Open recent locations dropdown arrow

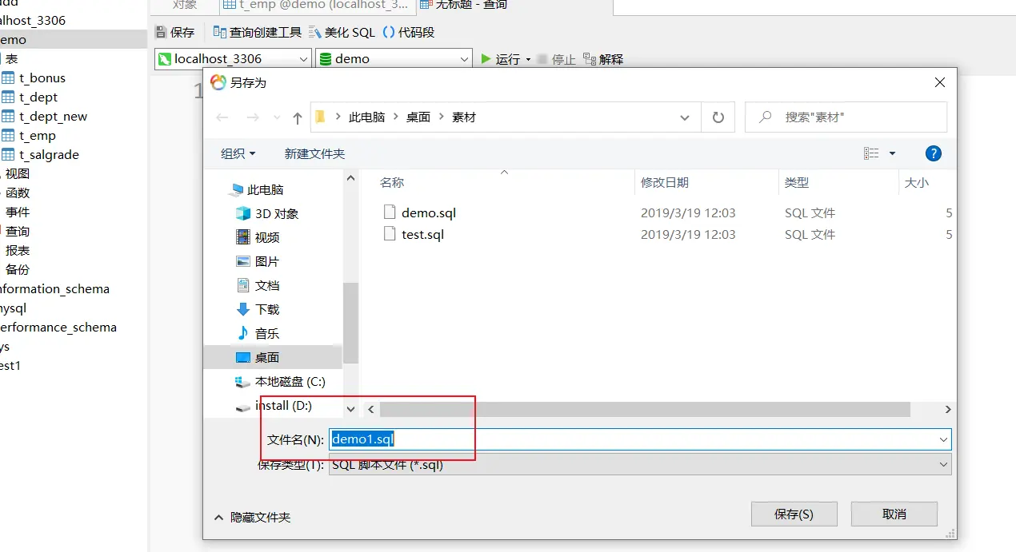[278, 117]
